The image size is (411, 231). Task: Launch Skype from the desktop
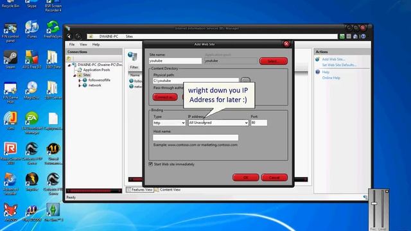coord(31,4)
